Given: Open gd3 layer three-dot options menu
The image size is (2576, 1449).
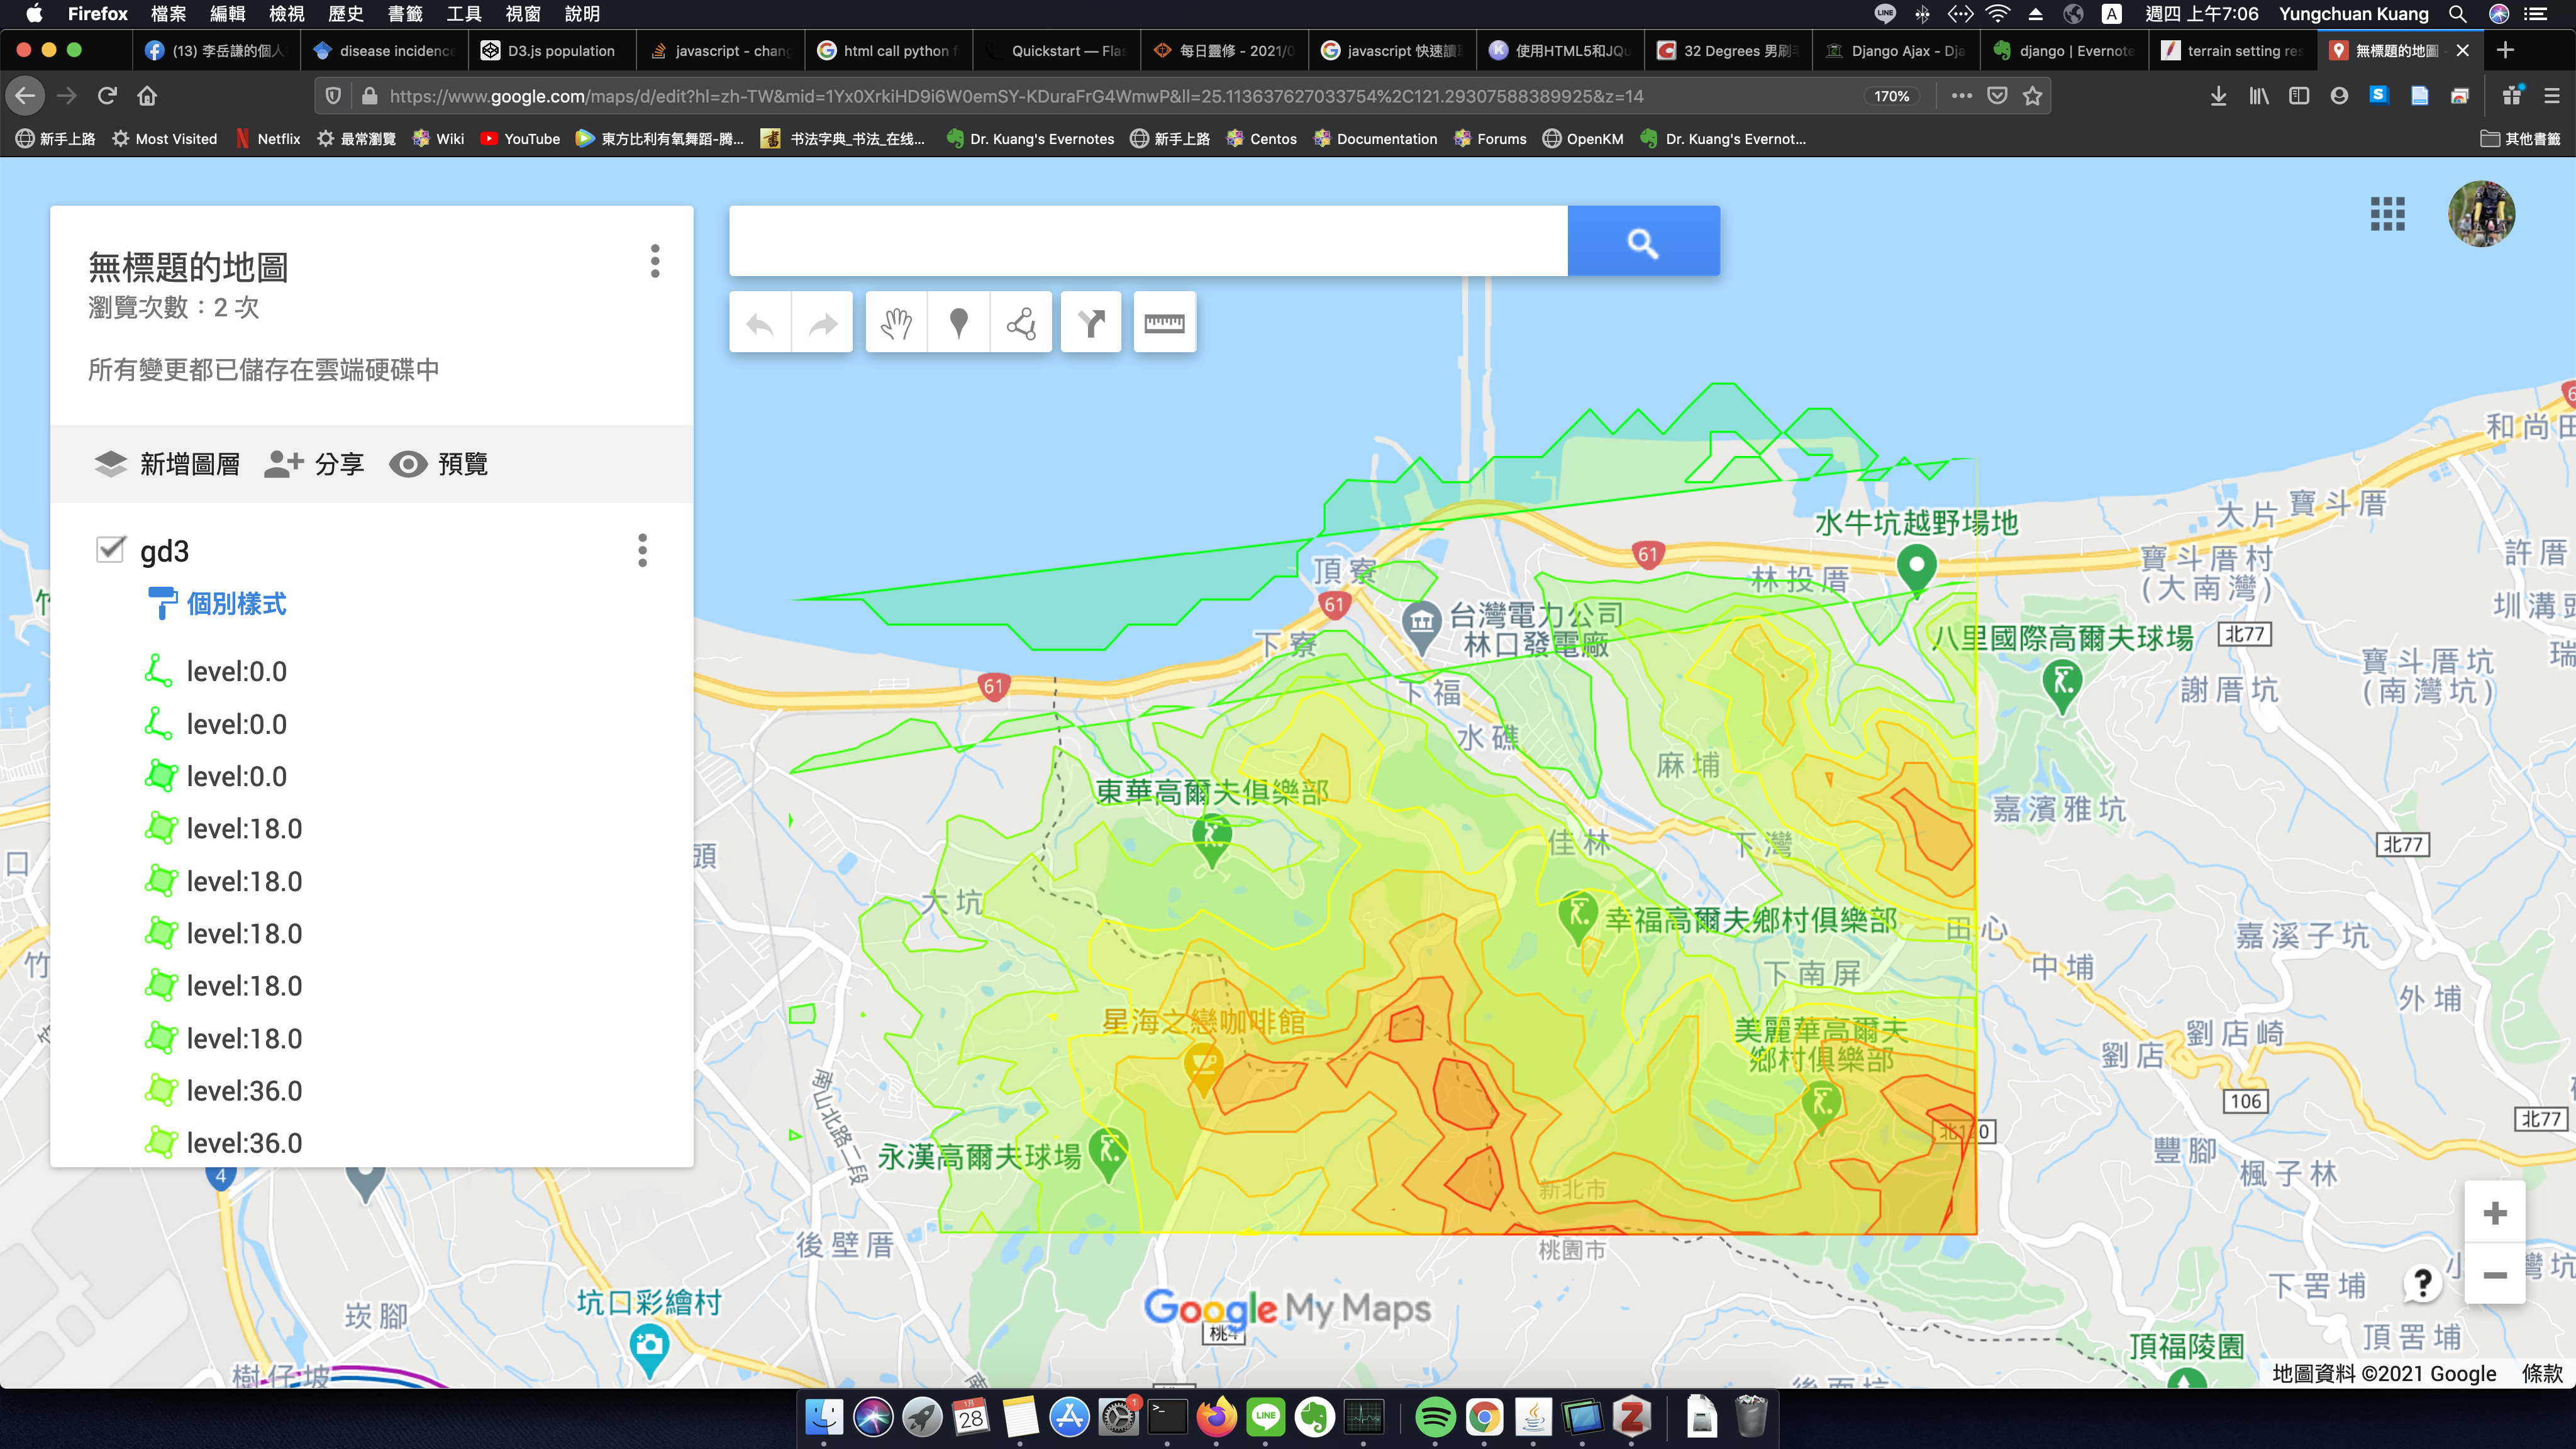Looking at the screenshot, I should click(642, 550).
